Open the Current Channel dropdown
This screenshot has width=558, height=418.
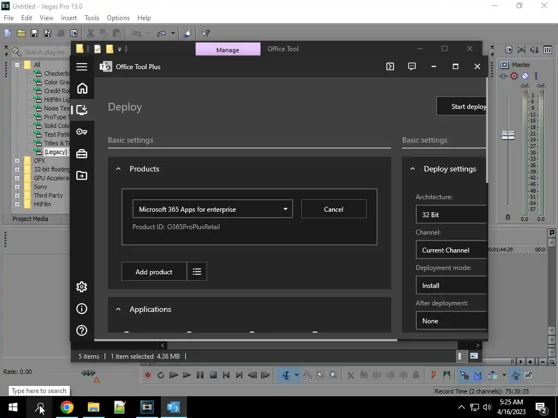point(451,250)
